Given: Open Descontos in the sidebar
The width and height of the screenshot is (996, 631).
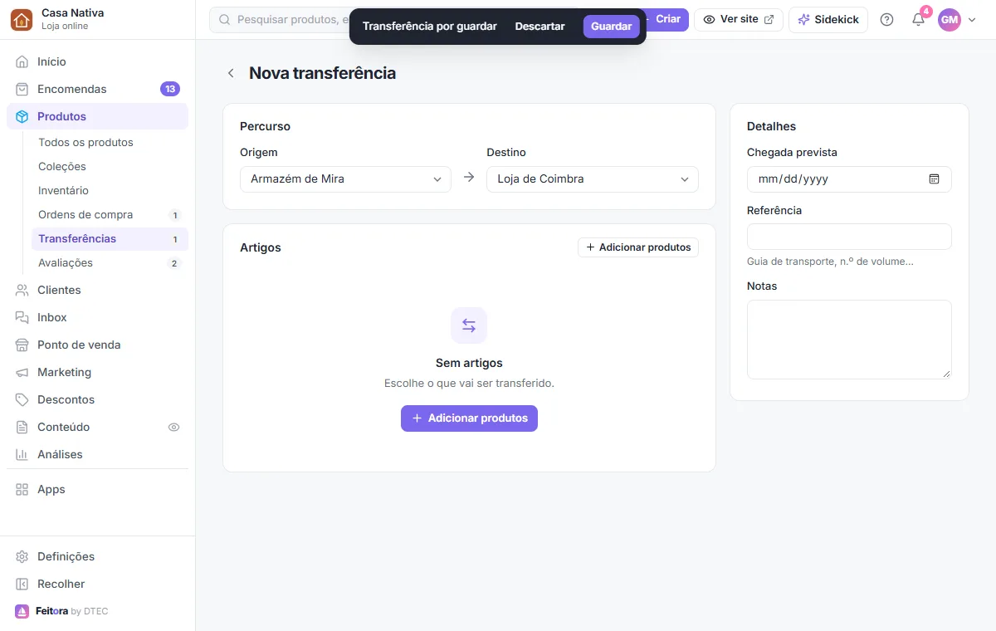Looking at the screenshot, I should pos(97,399).
